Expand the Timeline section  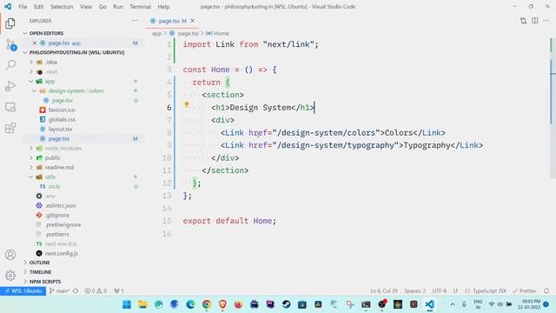tap(40, 272)
